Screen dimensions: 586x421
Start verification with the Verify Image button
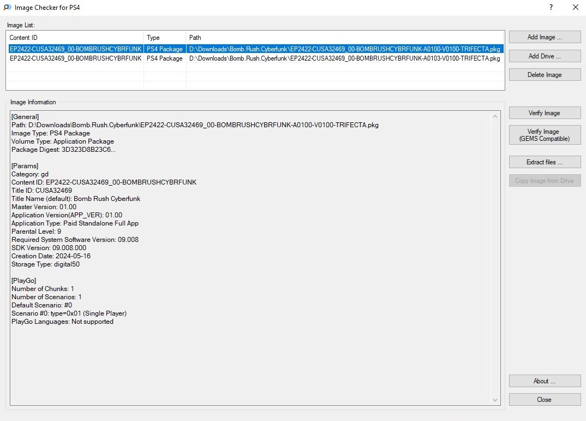545,113
